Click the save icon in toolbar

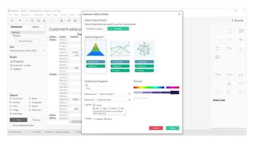[32, 20]
